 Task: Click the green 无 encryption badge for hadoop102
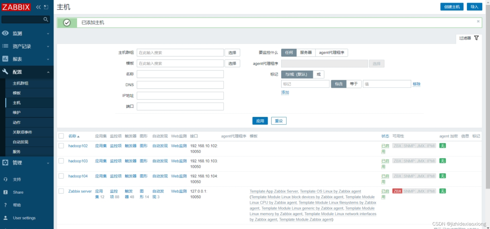442,146
